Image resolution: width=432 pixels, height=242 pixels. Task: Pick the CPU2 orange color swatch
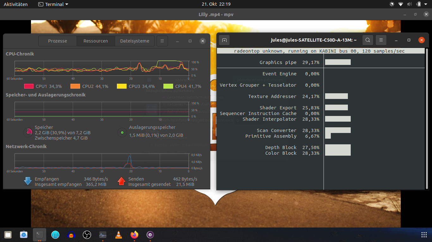coord(75,86)
